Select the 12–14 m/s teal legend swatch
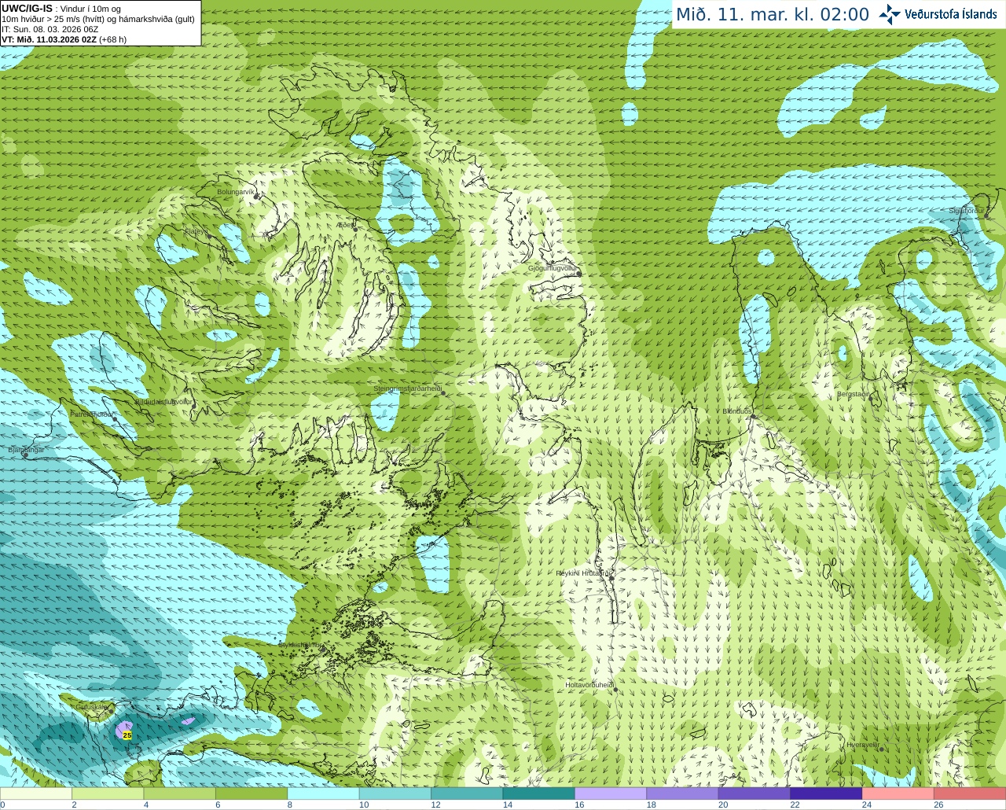Viewport: 1006px width, 810px height. click(x=467, y=793)
